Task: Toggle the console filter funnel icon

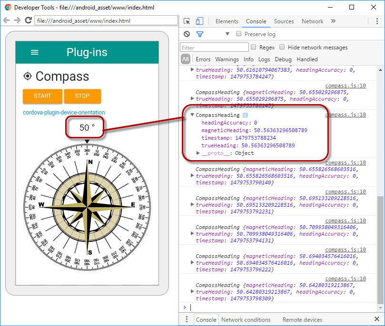Action: [200, 34]
